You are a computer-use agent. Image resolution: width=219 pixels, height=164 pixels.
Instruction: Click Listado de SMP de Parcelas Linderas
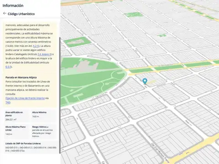click(23, 143)
